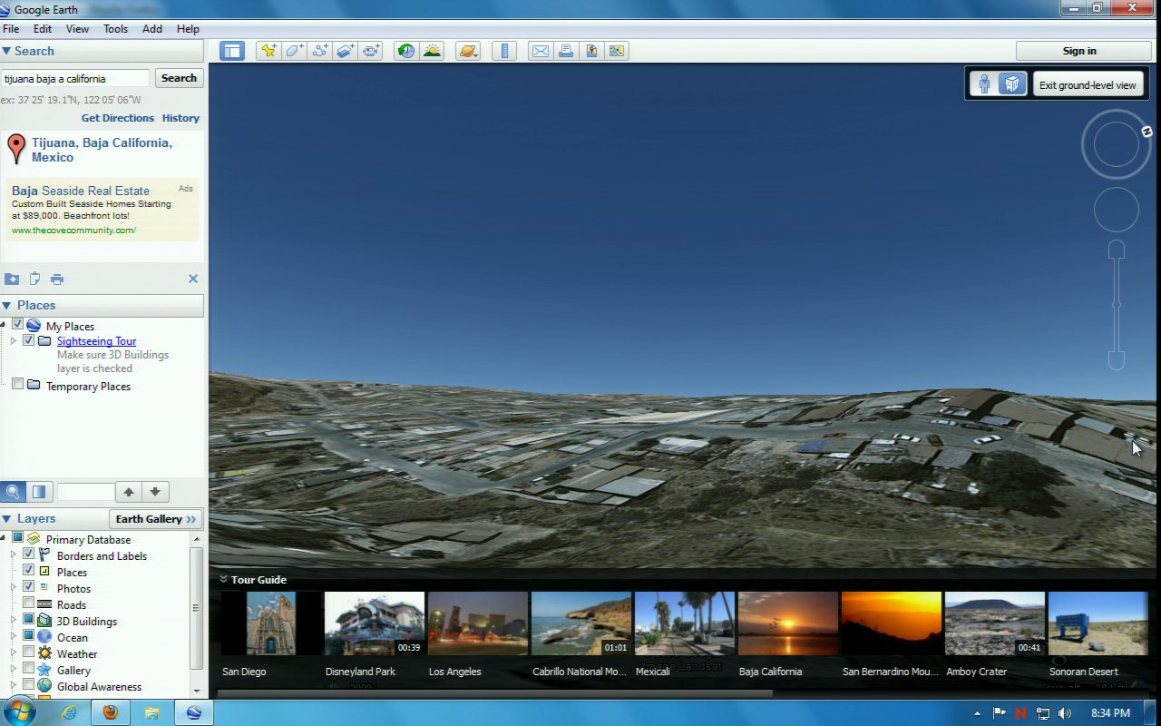Click the Email envelope icon in toolbar
Screen dimensions: 1161x726
[x=541, y=51]
